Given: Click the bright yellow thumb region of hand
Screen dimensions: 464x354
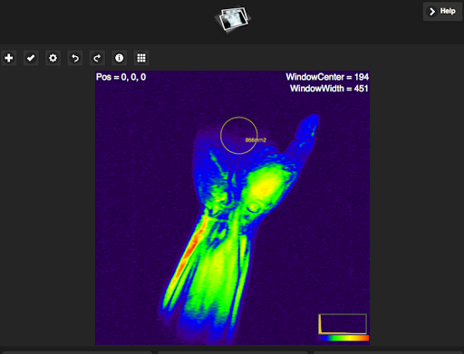Looking at the screenshot, I should pos(265,184).
